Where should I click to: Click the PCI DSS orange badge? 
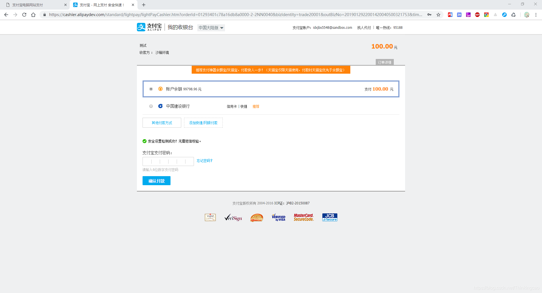[257, 218]
